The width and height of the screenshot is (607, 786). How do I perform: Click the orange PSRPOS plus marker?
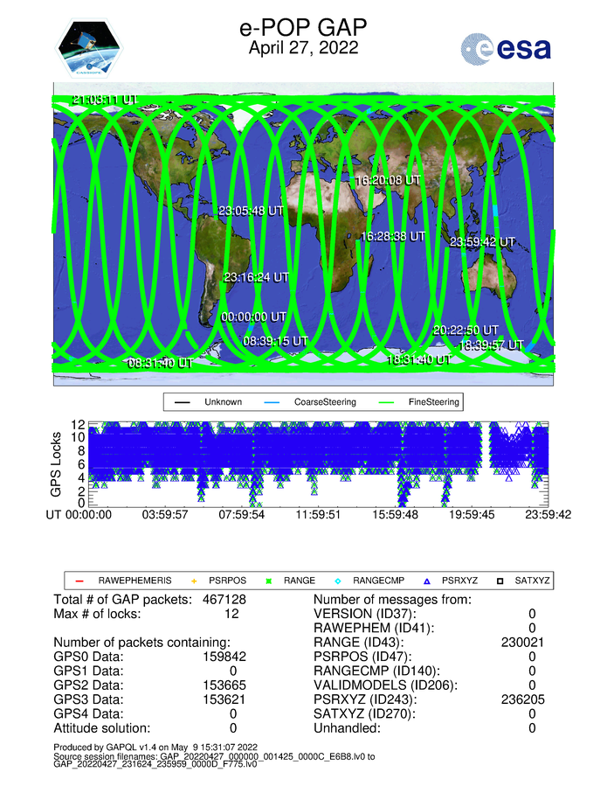[x=195, y=581]
